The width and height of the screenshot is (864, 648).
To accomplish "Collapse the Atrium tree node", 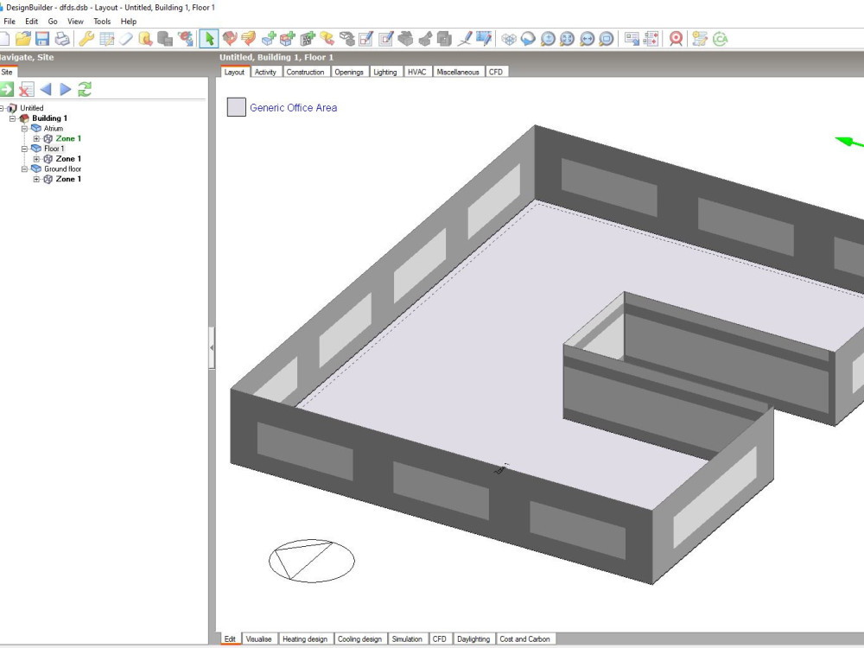I will point(24,129).
